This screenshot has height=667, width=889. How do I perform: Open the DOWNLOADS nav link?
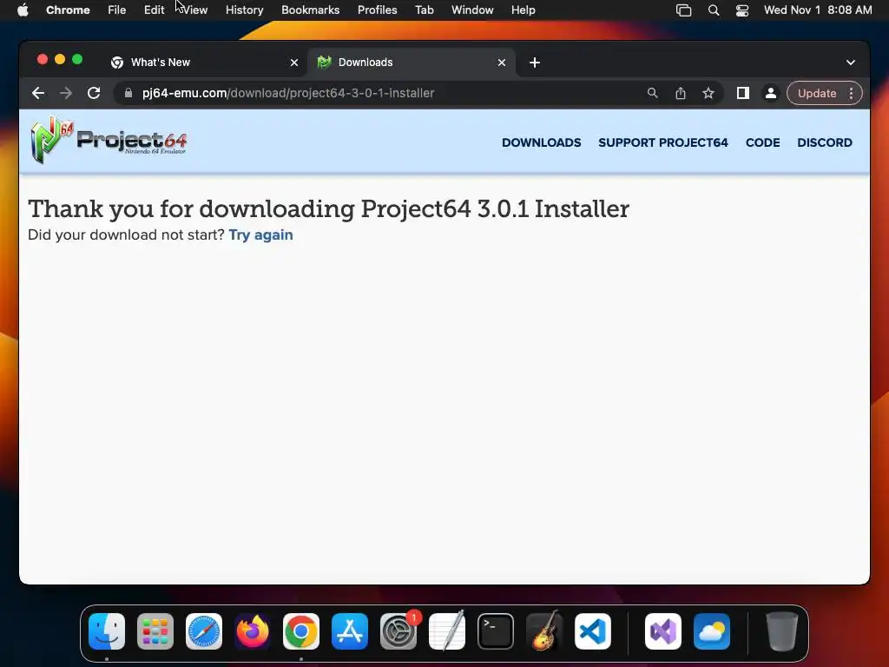pyautogui.click(x=542, y=142)
